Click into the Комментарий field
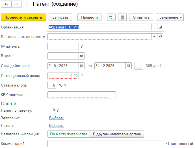 [x=105, y=144]
